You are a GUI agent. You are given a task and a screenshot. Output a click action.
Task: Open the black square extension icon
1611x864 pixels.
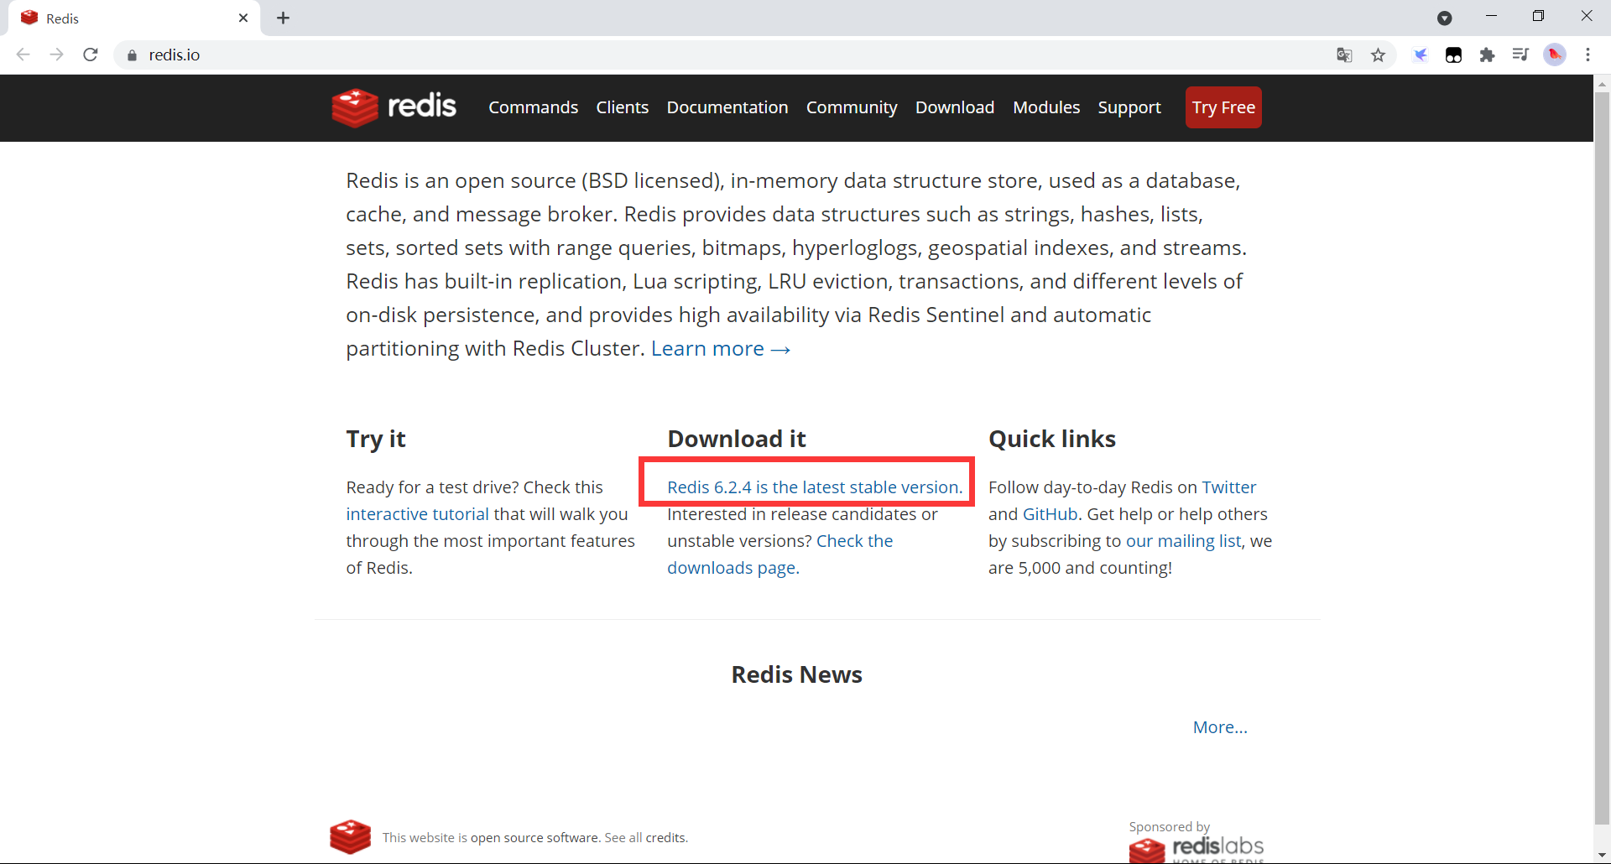tap(1453, 55)
